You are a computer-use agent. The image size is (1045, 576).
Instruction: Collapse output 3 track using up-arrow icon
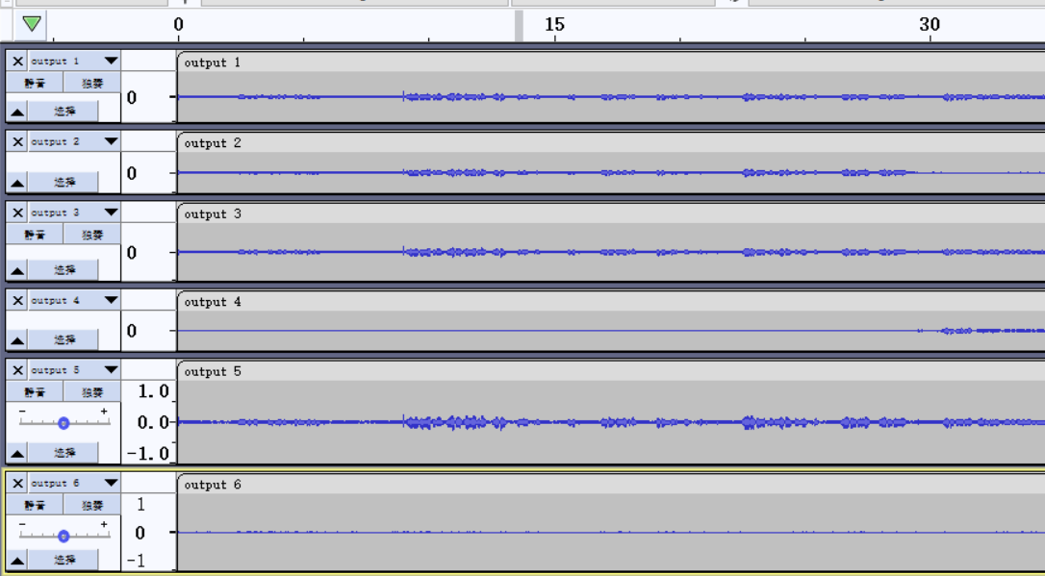[x=17, y=270]
